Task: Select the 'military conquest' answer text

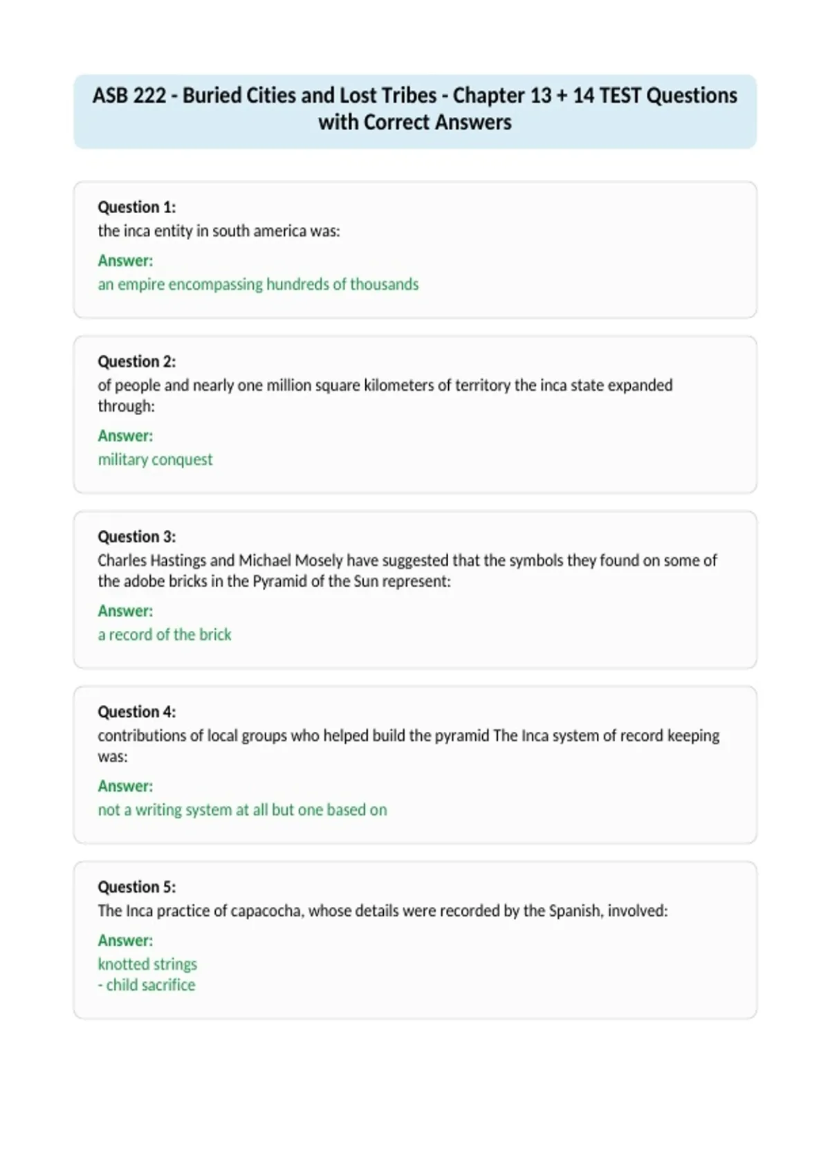Action: [x=155, y=459]
